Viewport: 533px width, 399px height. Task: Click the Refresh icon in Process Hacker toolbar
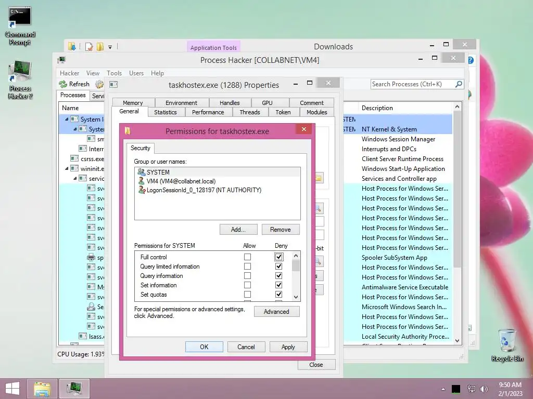point(63,84)
